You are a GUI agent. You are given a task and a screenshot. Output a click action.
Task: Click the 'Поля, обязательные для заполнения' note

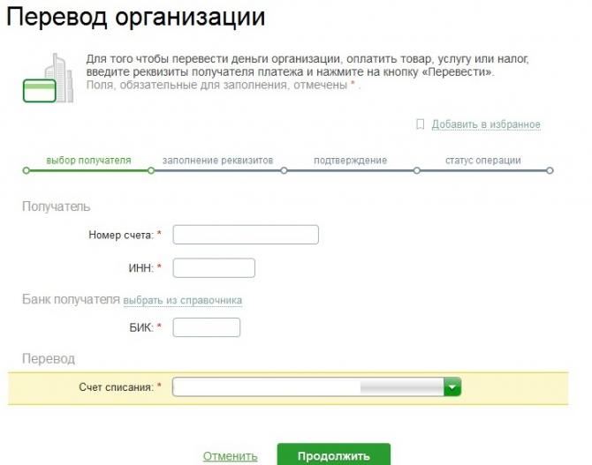pyautogui.click(x=224, y=85)
